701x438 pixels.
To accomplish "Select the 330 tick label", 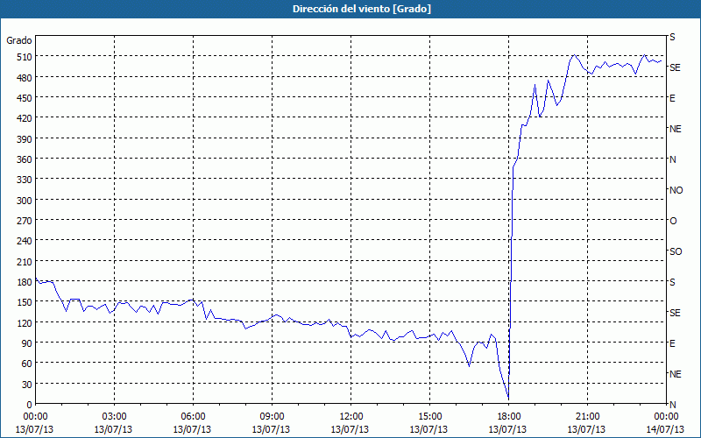I will (x=25, y=180).
